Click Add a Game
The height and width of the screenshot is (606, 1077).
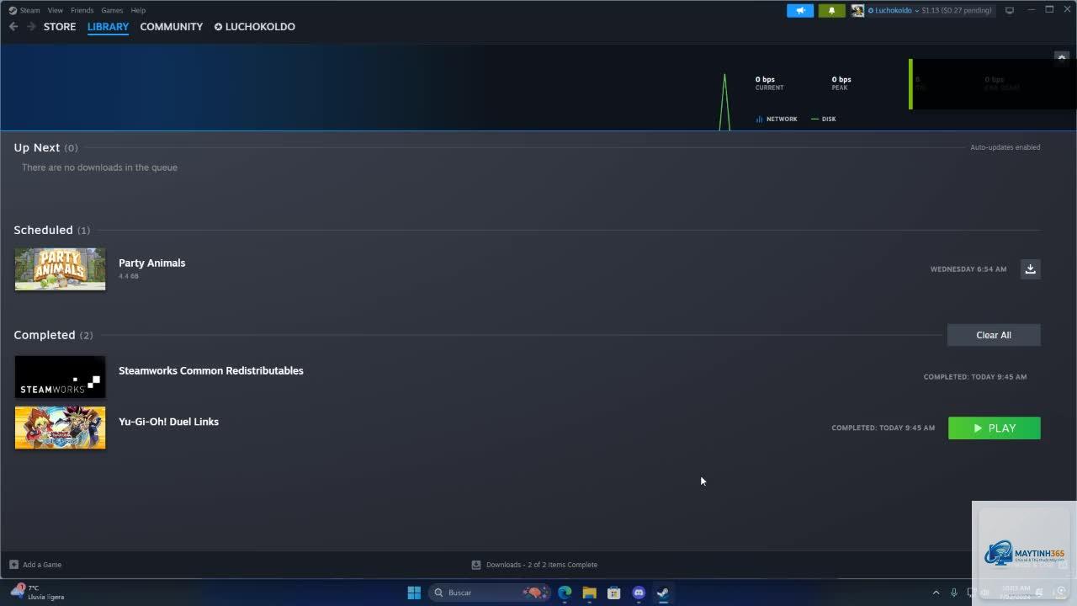point(35,565)
